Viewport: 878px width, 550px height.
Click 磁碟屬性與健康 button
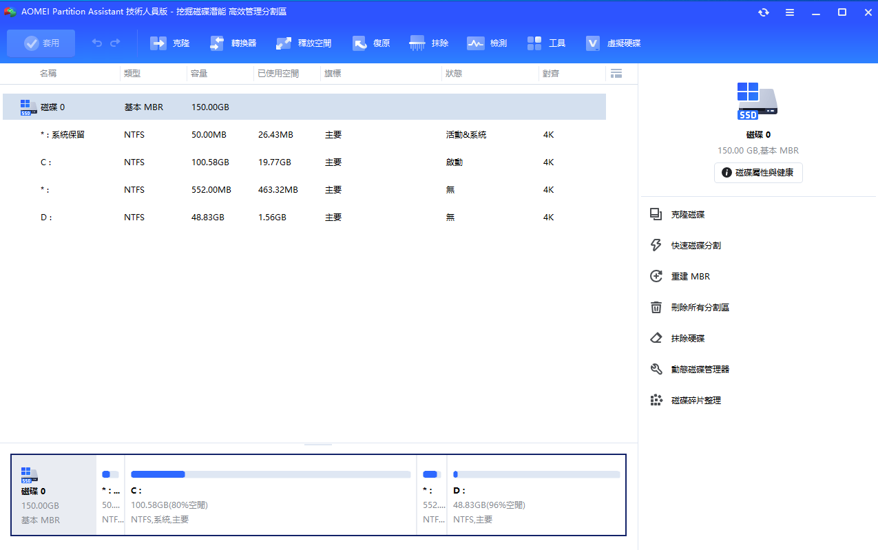(x=758, y=173)
